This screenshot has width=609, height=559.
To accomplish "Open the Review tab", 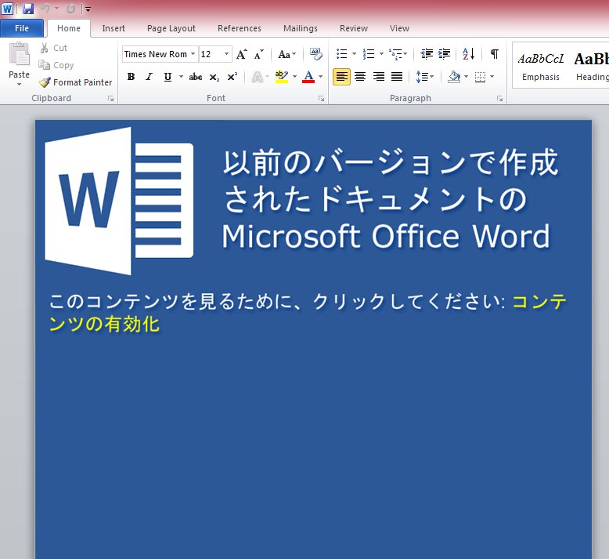I will 354,28.
